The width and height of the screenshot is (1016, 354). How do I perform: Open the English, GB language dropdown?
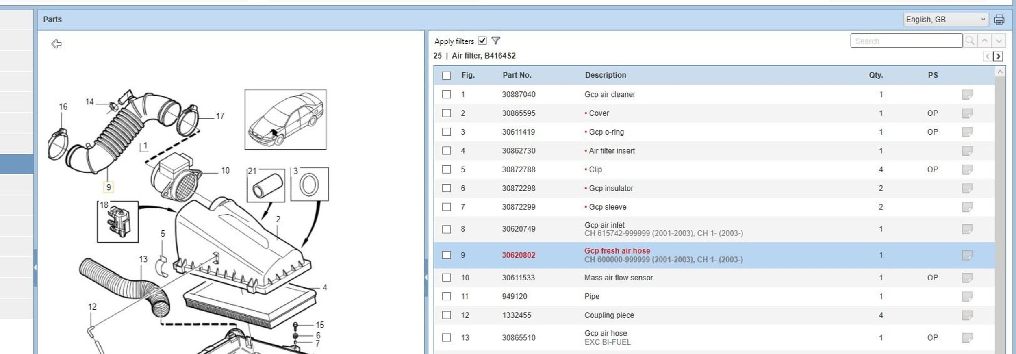point(945,20)
